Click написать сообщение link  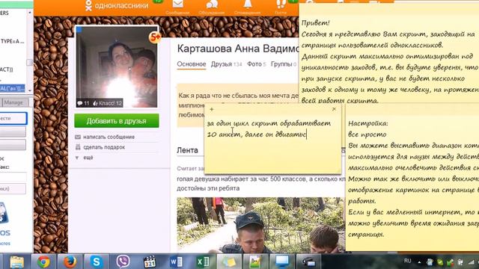[x=109, y=137]
